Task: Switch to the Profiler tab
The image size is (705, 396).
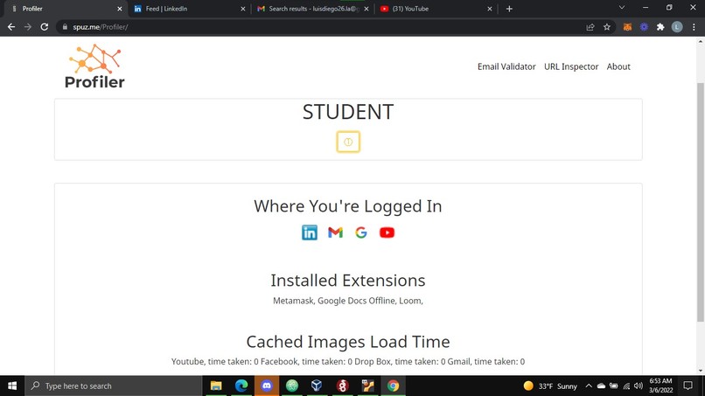Action: tap(66, 9)
